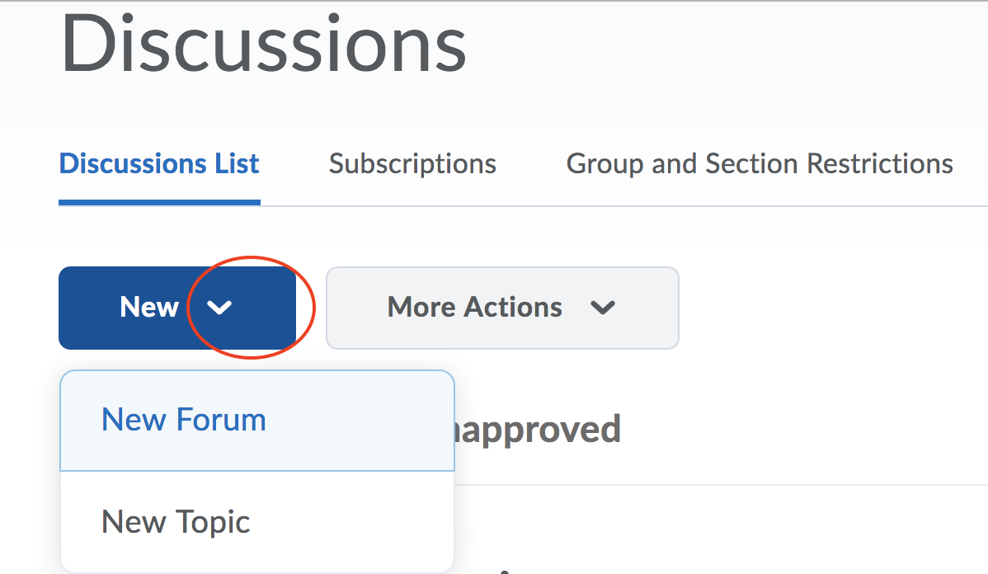This screenshot has width=988, height=574.
Task: Select New Forum from the dropdown
Action: (x=183, y=421)
